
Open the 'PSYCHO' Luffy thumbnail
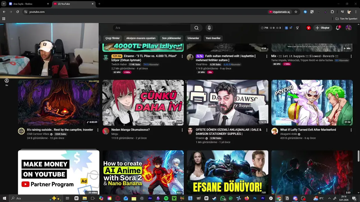312,102
